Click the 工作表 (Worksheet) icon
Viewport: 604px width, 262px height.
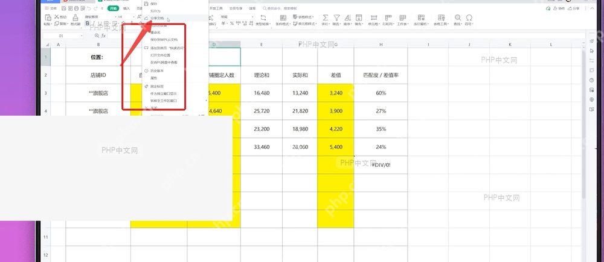click(402, 17)
